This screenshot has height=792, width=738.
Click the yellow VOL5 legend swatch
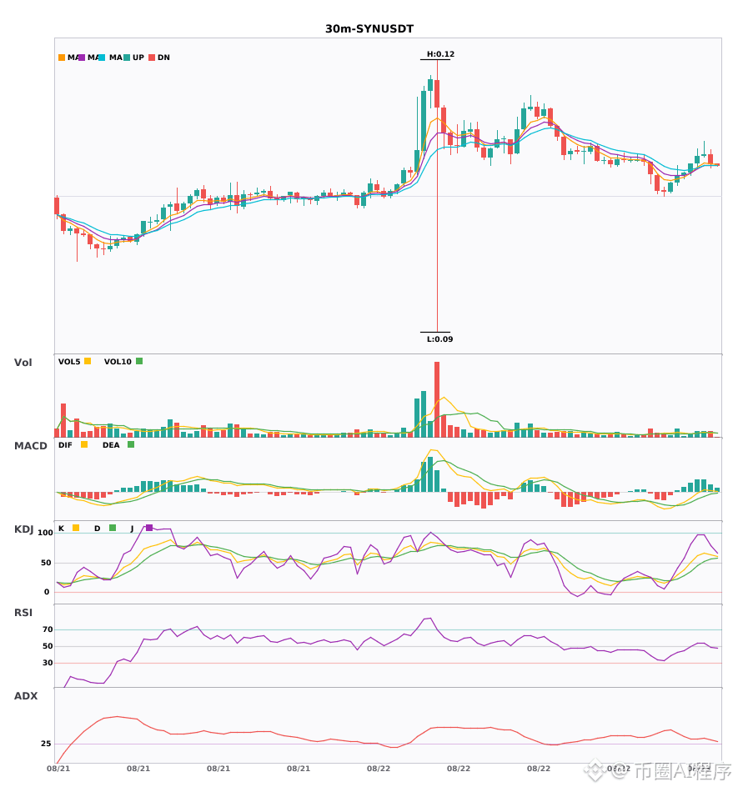tap(88, 361)
